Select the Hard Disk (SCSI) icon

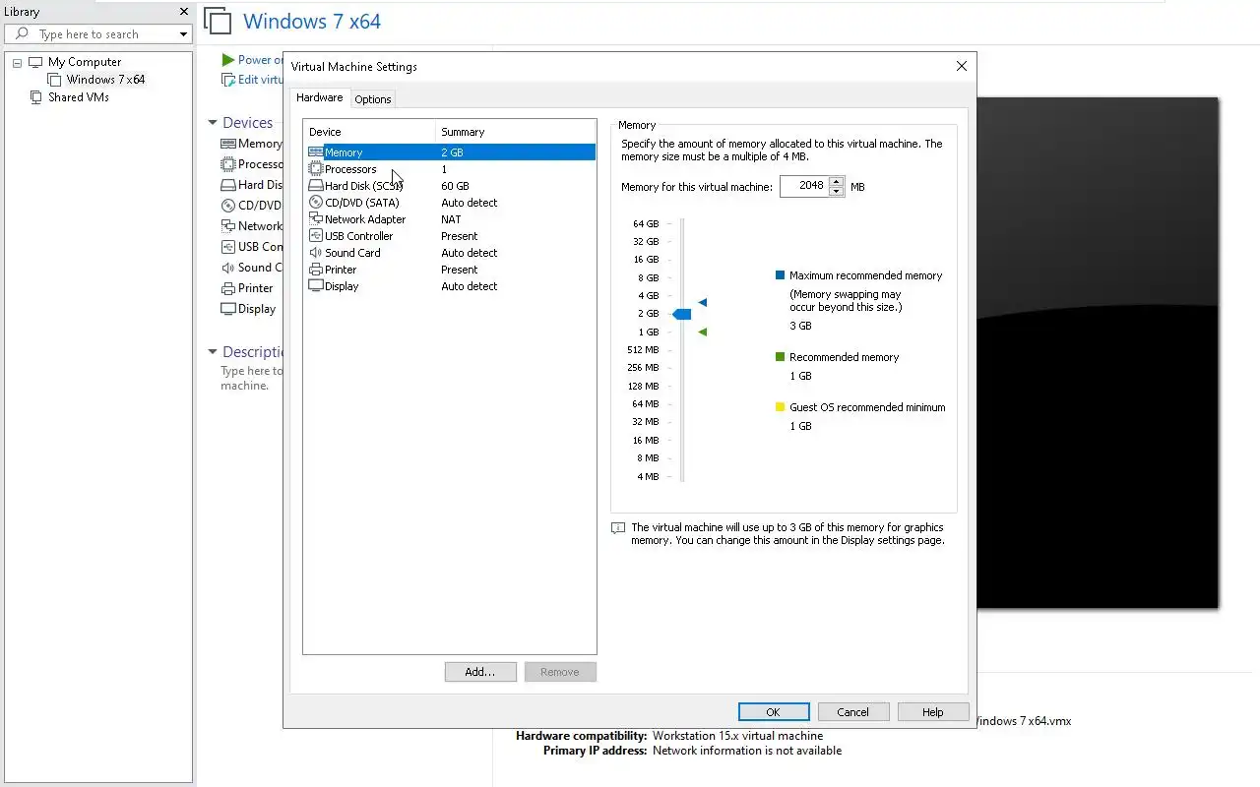315,186
